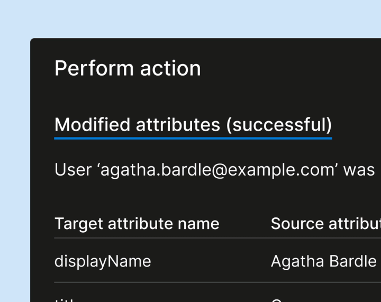
Task: Click the word "User" in the status message
Action: [74, 170]
